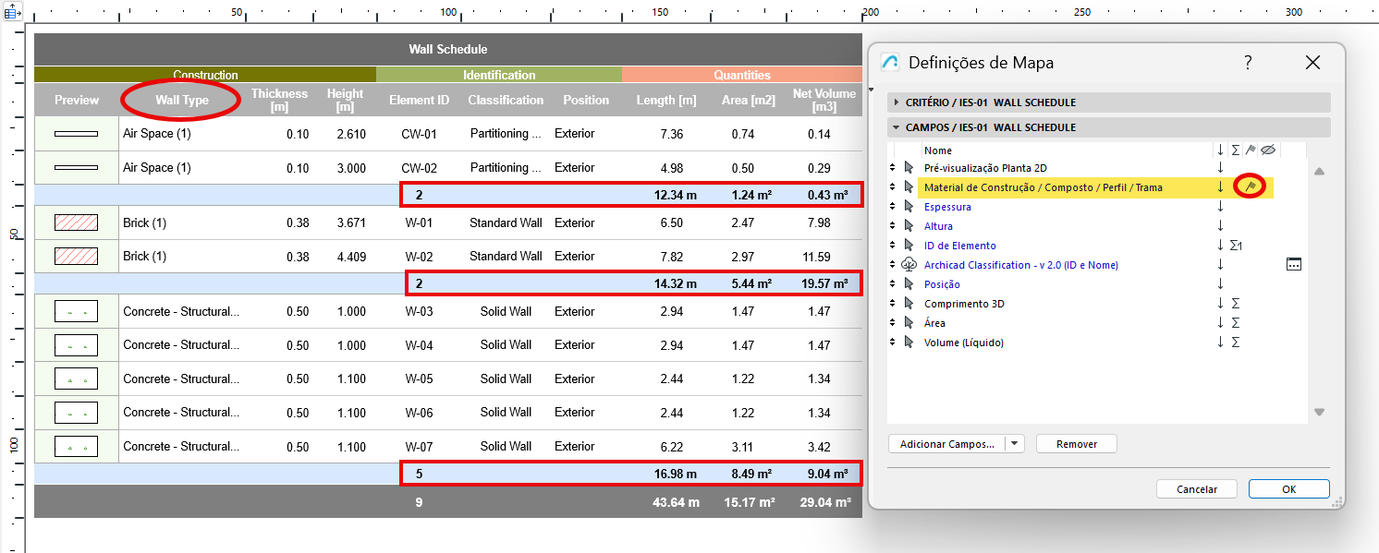Click the preview thumbnail in W-01 row
The height and width of the screenshot is (553, 1379).
pyautogui.click(x=76, y=222)
